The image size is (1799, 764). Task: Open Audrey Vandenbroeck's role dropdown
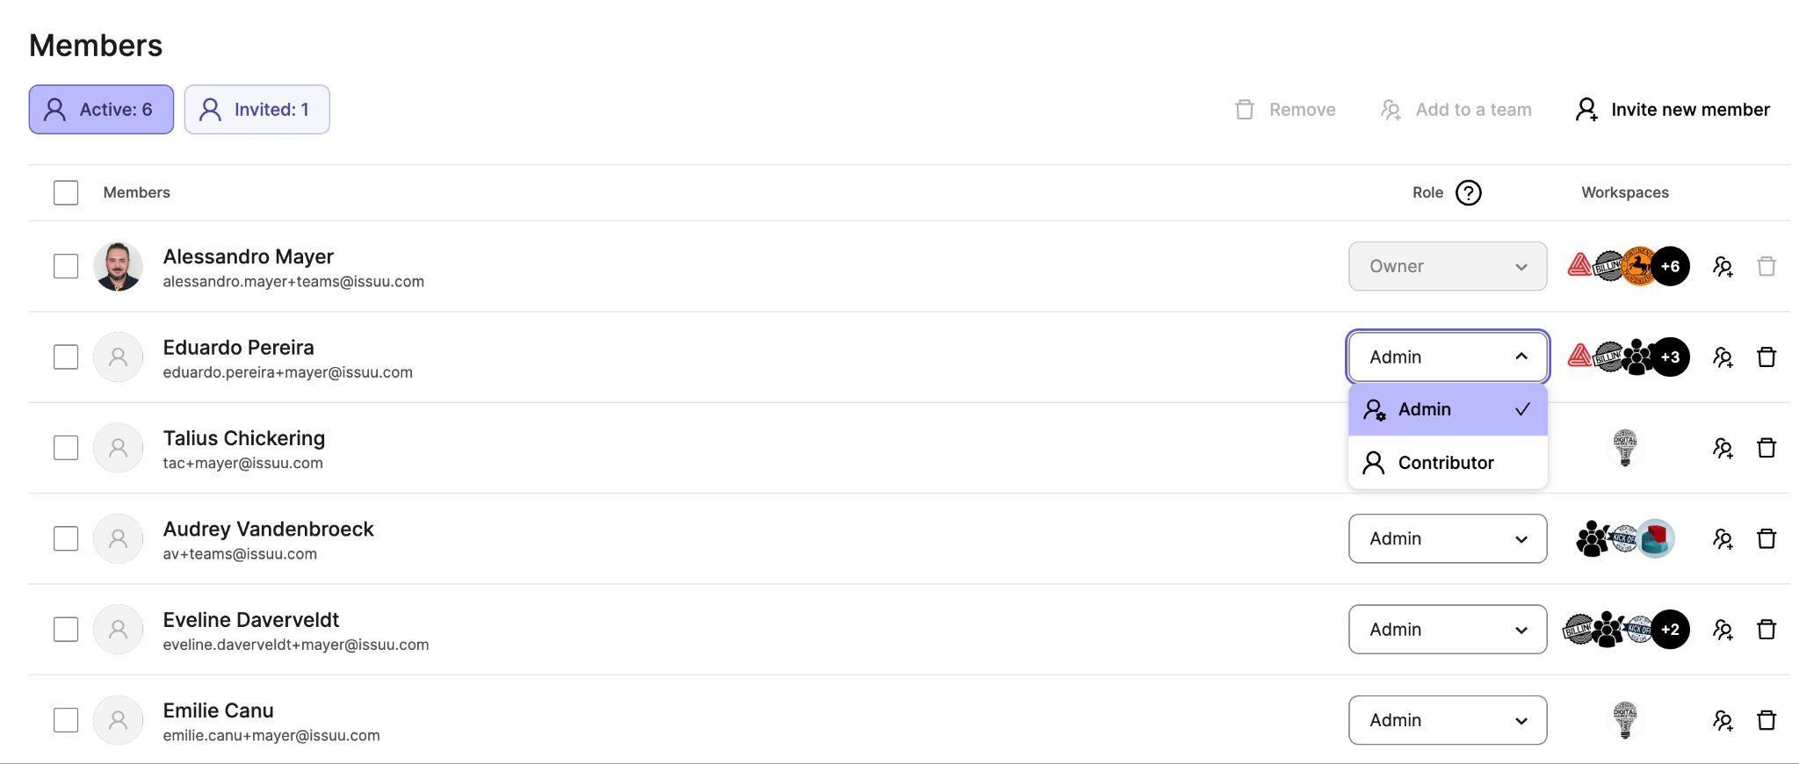(1448, 538)
